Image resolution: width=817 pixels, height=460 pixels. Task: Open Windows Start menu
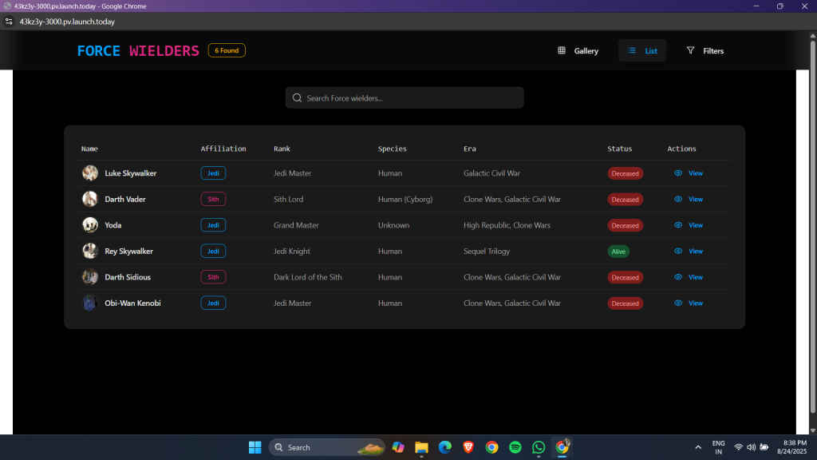coord(255,447)
